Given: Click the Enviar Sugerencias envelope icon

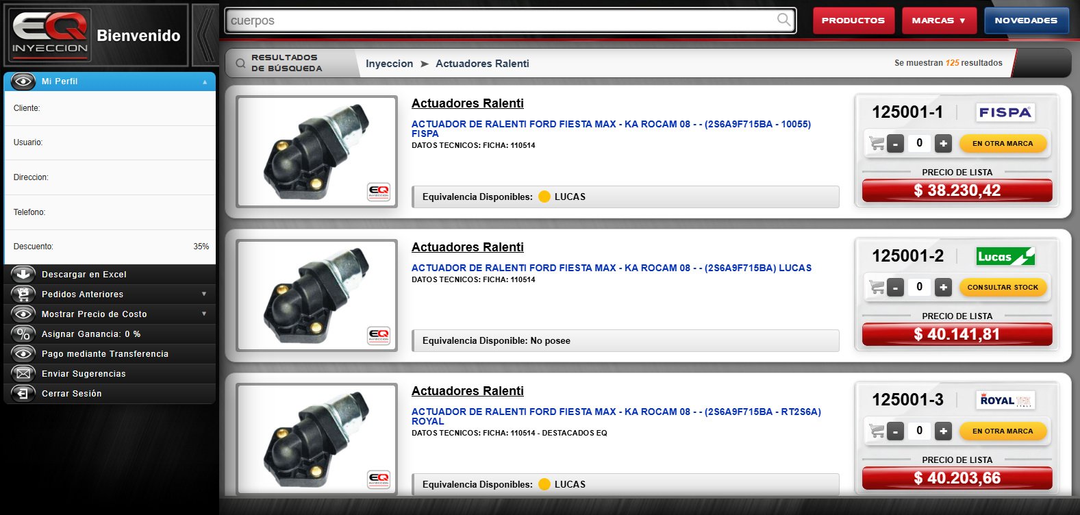Looking at the screenshot, I should click(x=23, y=373).
